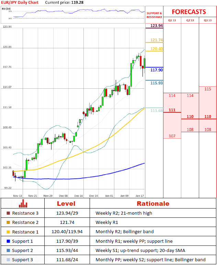Screen dimensions: 217x265
Task: Click the 120.85 price axis label
Action: 7,47
